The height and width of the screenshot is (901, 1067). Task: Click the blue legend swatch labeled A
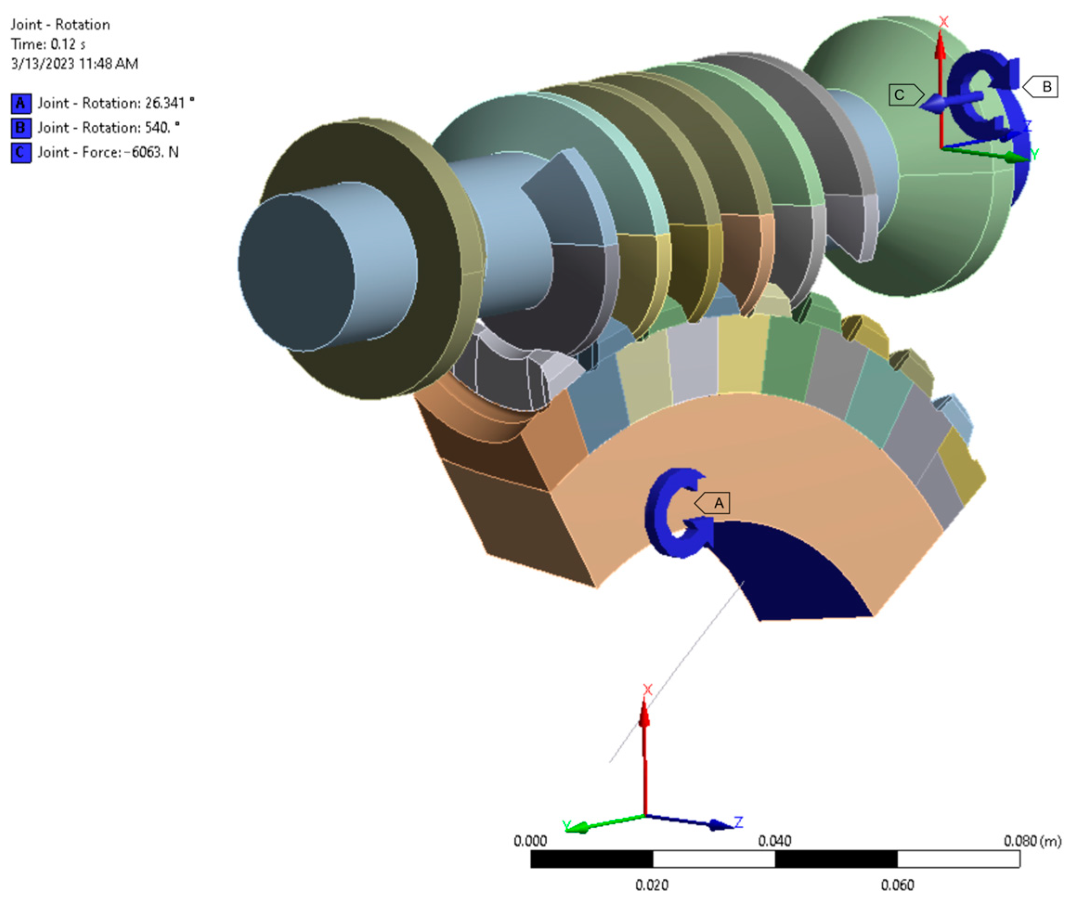click(21, 104)
